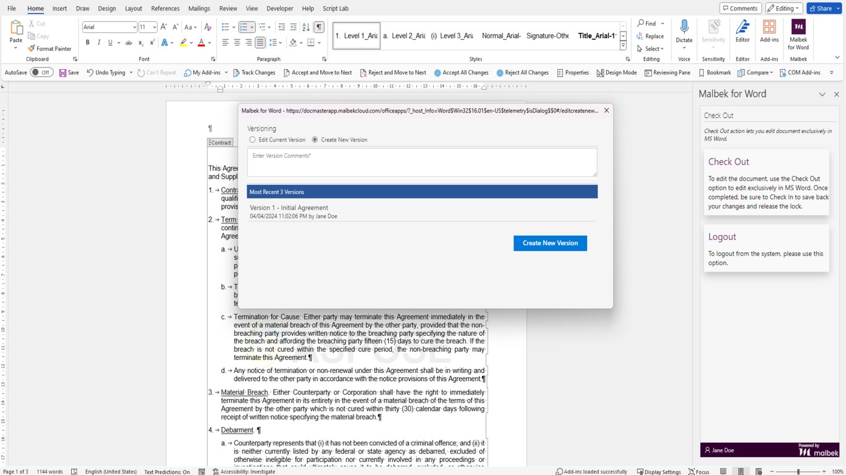Screen dimensions: 846x475
Task: Toggle strikethrough formatting
Action: point(129,43)
